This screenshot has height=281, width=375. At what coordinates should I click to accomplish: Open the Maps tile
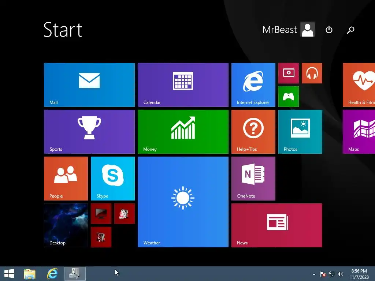point(359,132)
